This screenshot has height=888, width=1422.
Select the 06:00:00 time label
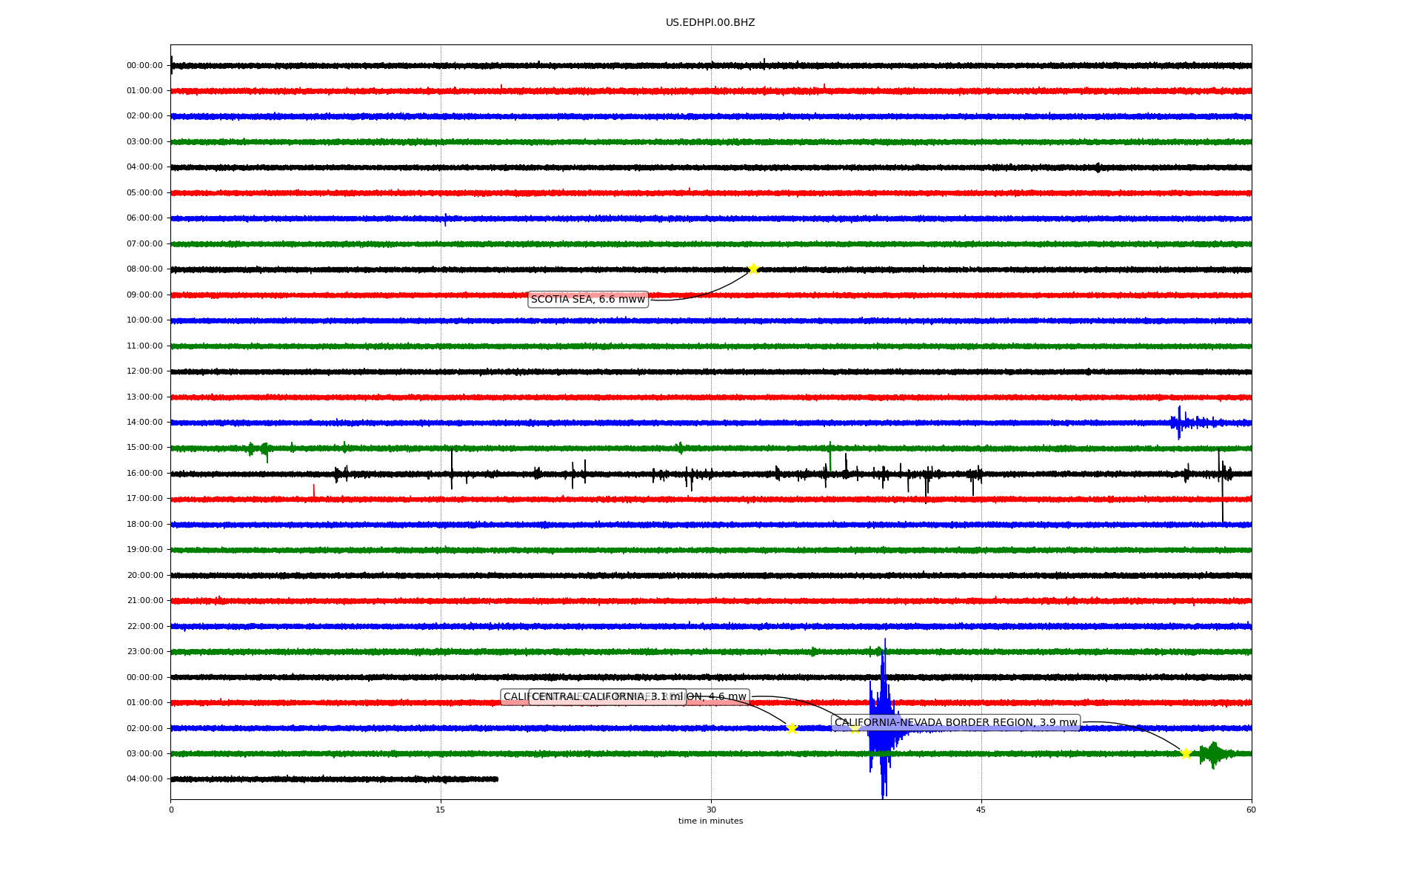(x=144, y=218)
